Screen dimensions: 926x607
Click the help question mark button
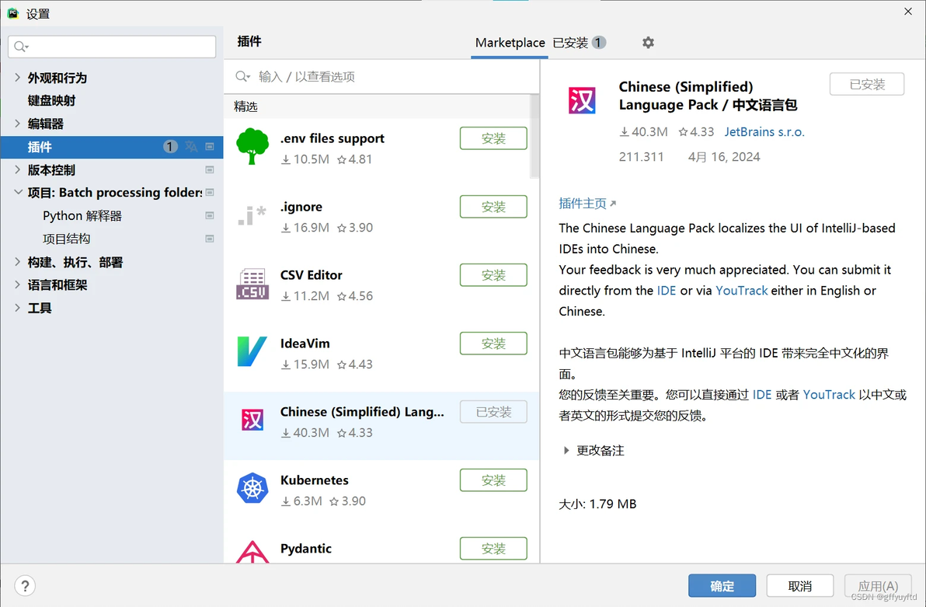(25, 586)
